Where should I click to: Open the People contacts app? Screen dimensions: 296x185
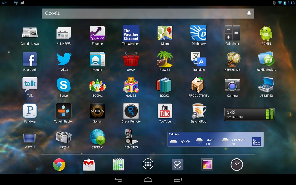[x=97, y=59]
